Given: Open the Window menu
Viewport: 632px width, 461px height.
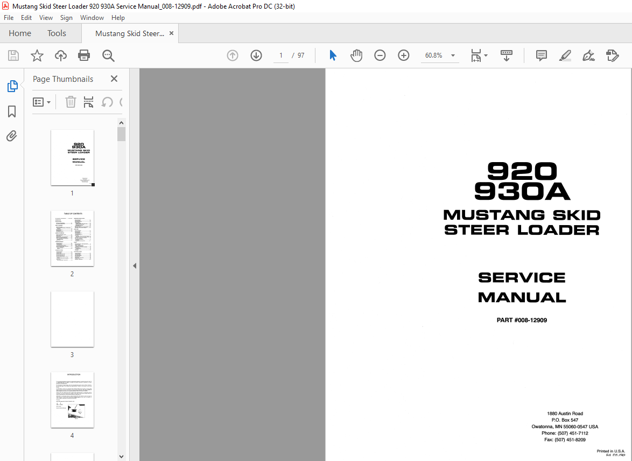Looking at the screenshot, I should click(92, 18).
